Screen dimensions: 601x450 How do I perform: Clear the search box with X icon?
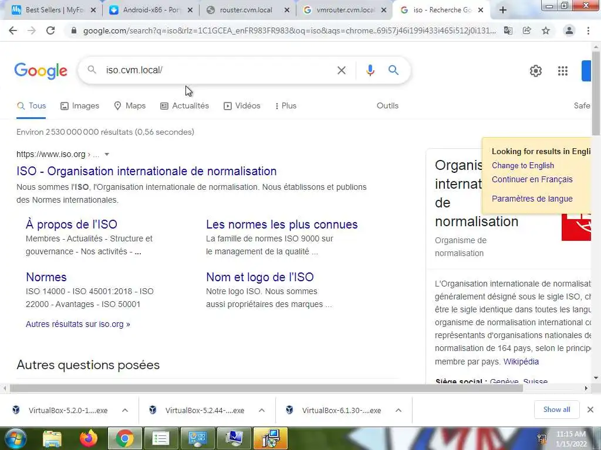[x=341, y=70]
